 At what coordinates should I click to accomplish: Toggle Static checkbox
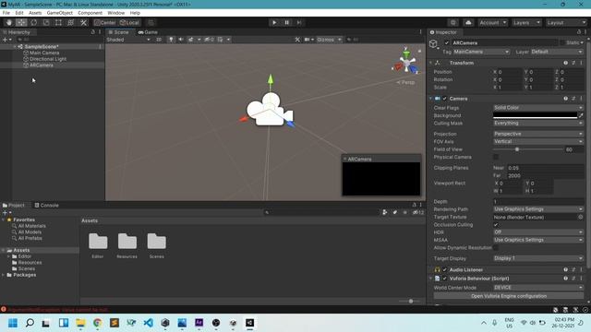click(562, 43)
